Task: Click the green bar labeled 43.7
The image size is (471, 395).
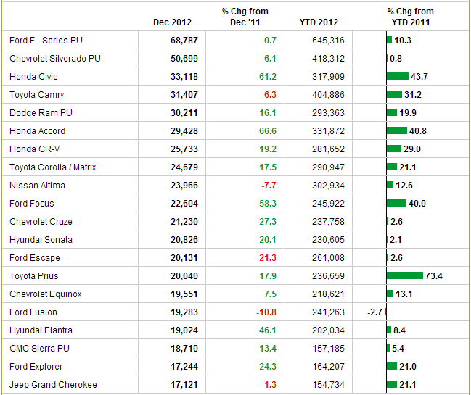Action: (x=398, y=76)
